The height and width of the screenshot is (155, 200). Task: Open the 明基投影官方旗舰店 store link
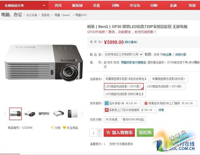(133, 62)
